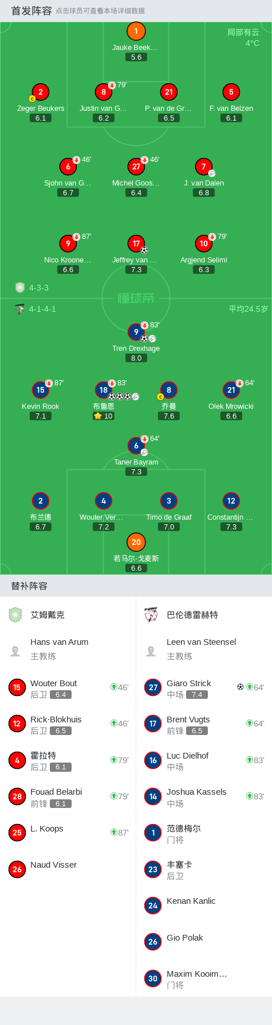Viewport: 272px width, 1025px height.
Task: Click 布鲁恩's star rating of 10
Action: pos(104,416)
